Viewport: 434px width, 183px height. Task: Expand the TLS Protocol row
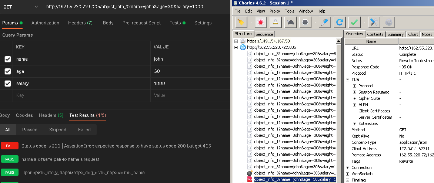point(354,86)
